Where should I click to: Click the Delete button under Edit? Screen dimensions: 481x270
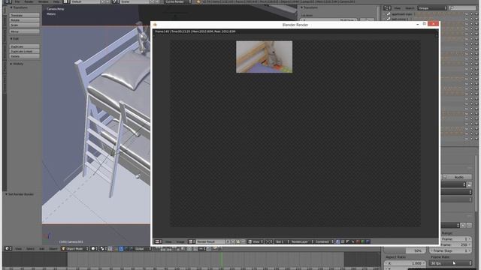(x=24, y=56)
